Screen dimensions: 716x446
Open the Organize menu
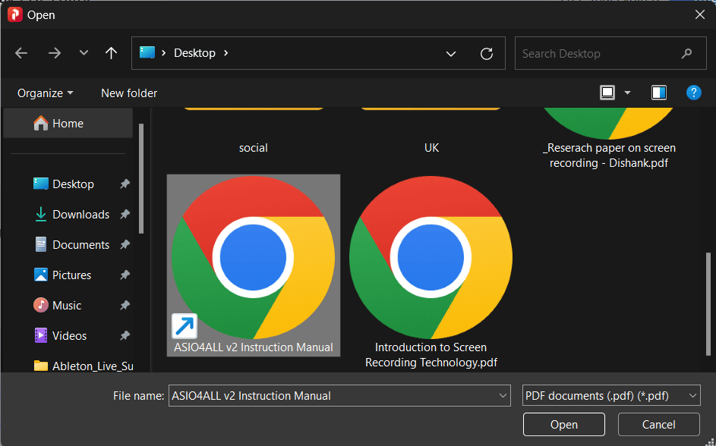[46, 93]
